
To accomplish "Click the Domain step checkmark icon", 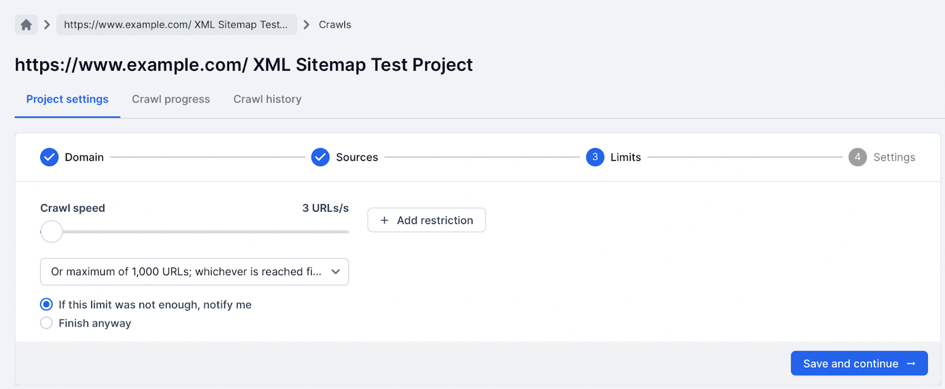I will [49, 157].
